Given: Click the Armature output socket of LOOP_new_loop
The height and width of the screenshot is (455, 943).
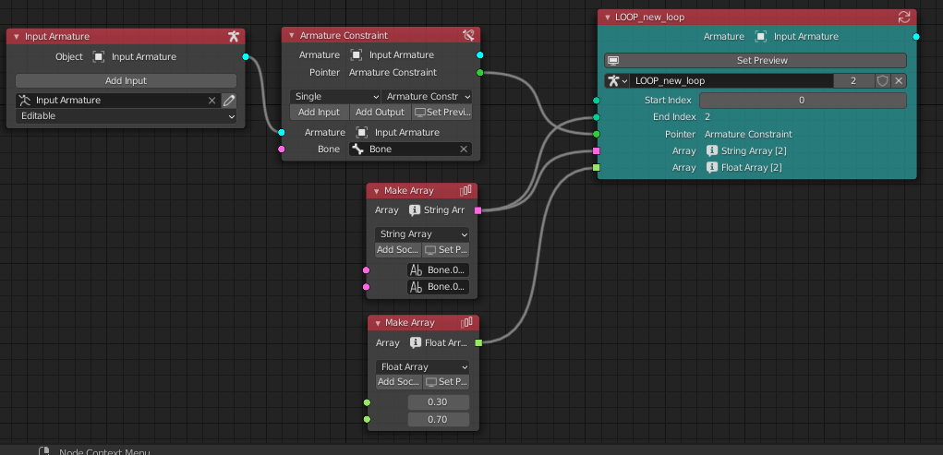Looking at the screenshot, I should [916, 37].
